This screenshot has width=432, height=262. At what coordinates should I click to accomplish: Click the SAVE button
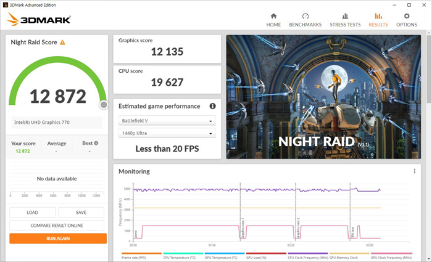point(81,213)
